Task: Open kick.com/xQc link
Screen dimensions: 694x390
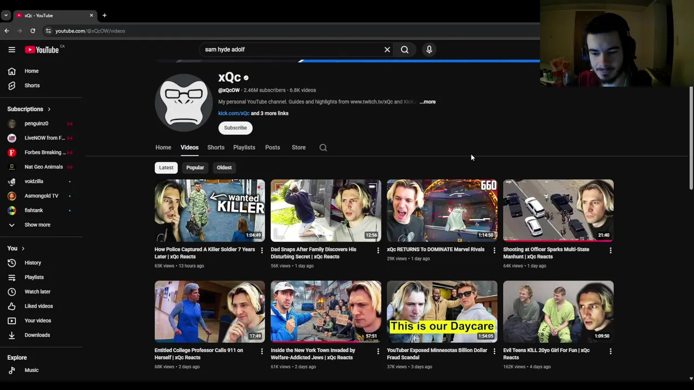Action: [x=234, y=113]
